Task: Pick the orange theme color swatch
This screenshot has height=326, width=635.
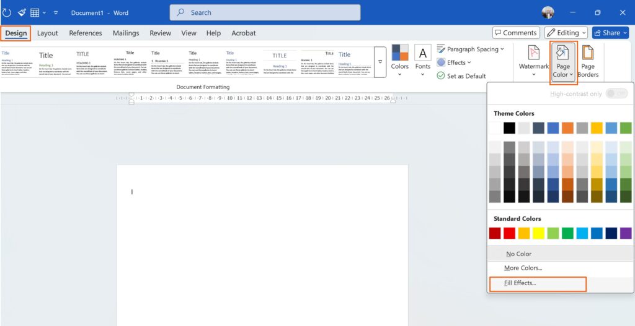Action: 567,128
